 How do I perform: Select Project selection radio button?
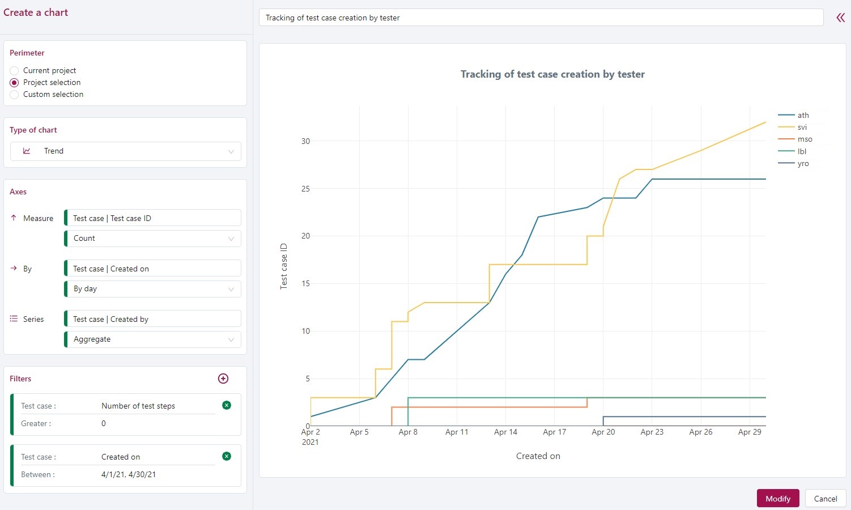pyautogui.click(x=15, y=83)
